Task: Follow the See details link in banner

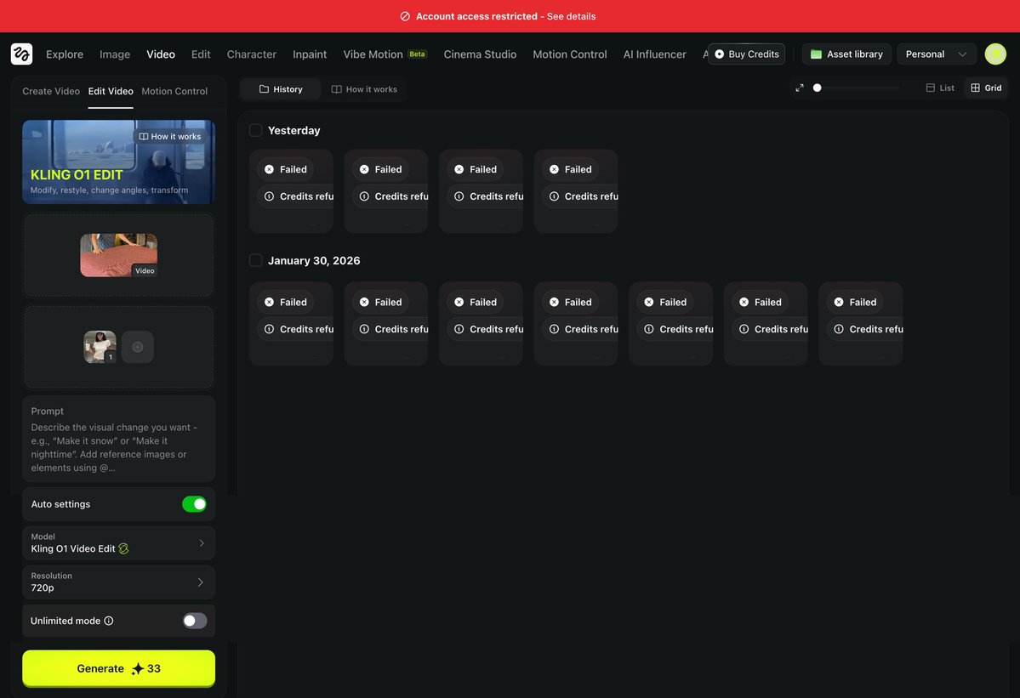Action: (571, 16)
